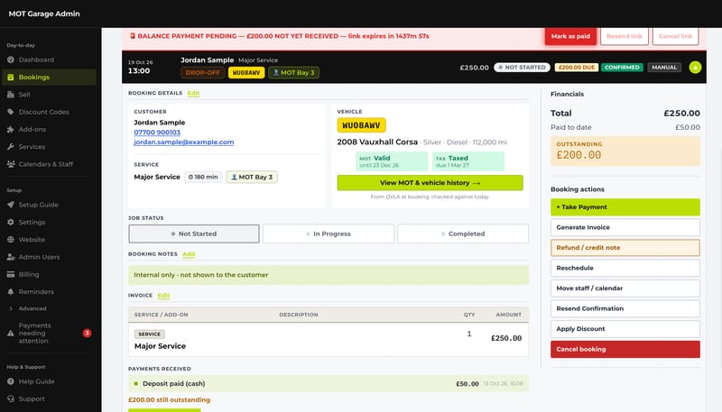Click the Add-ons puzzle icon
The image size is (722, 412).
pyautogui.click(x=11, y=129)
